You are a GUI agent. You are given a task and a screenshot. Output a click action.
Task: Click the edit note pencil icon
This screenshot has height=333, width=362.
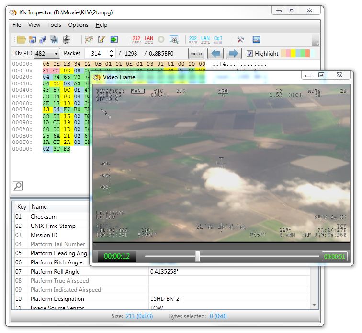pos(102,39)
